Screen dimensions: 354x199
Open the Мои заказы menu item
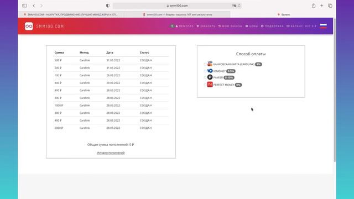click(230, 26)
